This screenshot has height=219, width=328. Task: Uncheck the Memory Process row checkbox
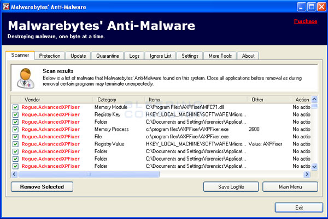tap(15, 130)
